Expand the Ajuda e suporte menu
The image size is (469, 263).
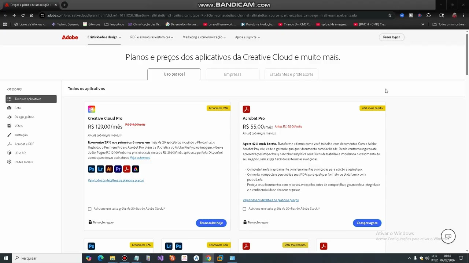point(247,37)
